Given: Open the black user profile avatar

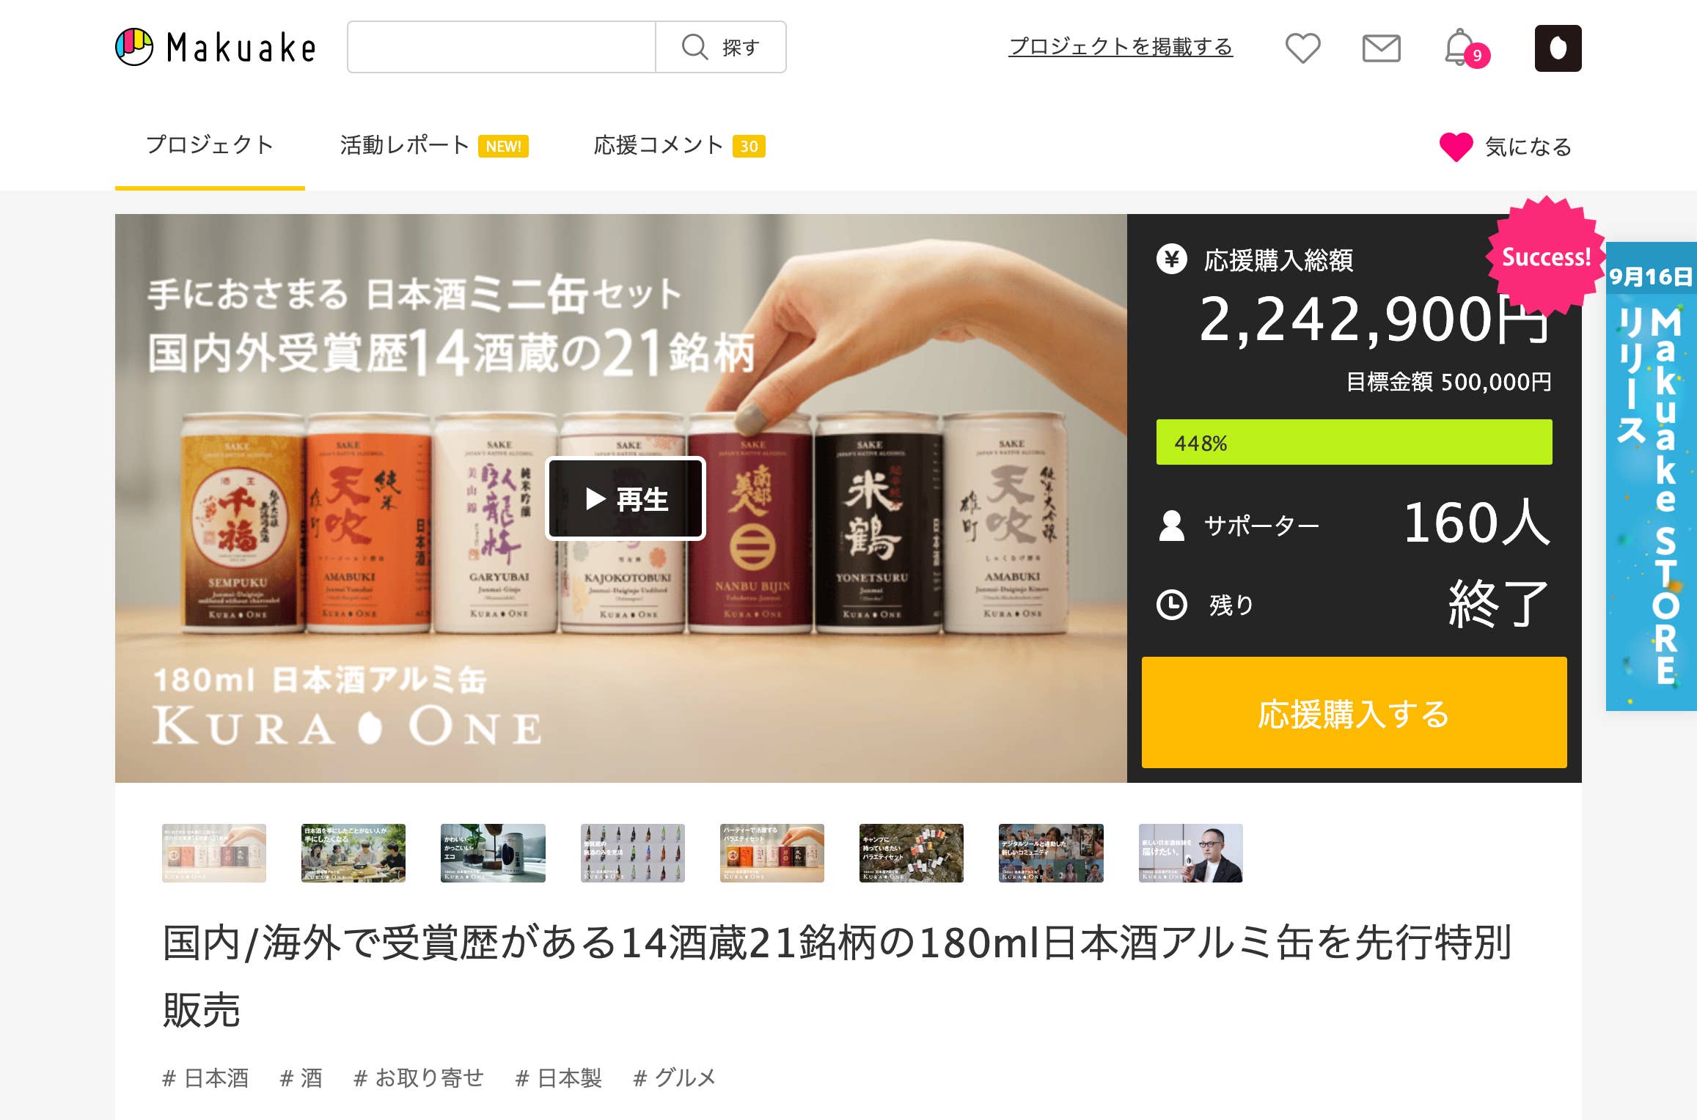Looking at the screenshot, I should [x=1558, y=48].
